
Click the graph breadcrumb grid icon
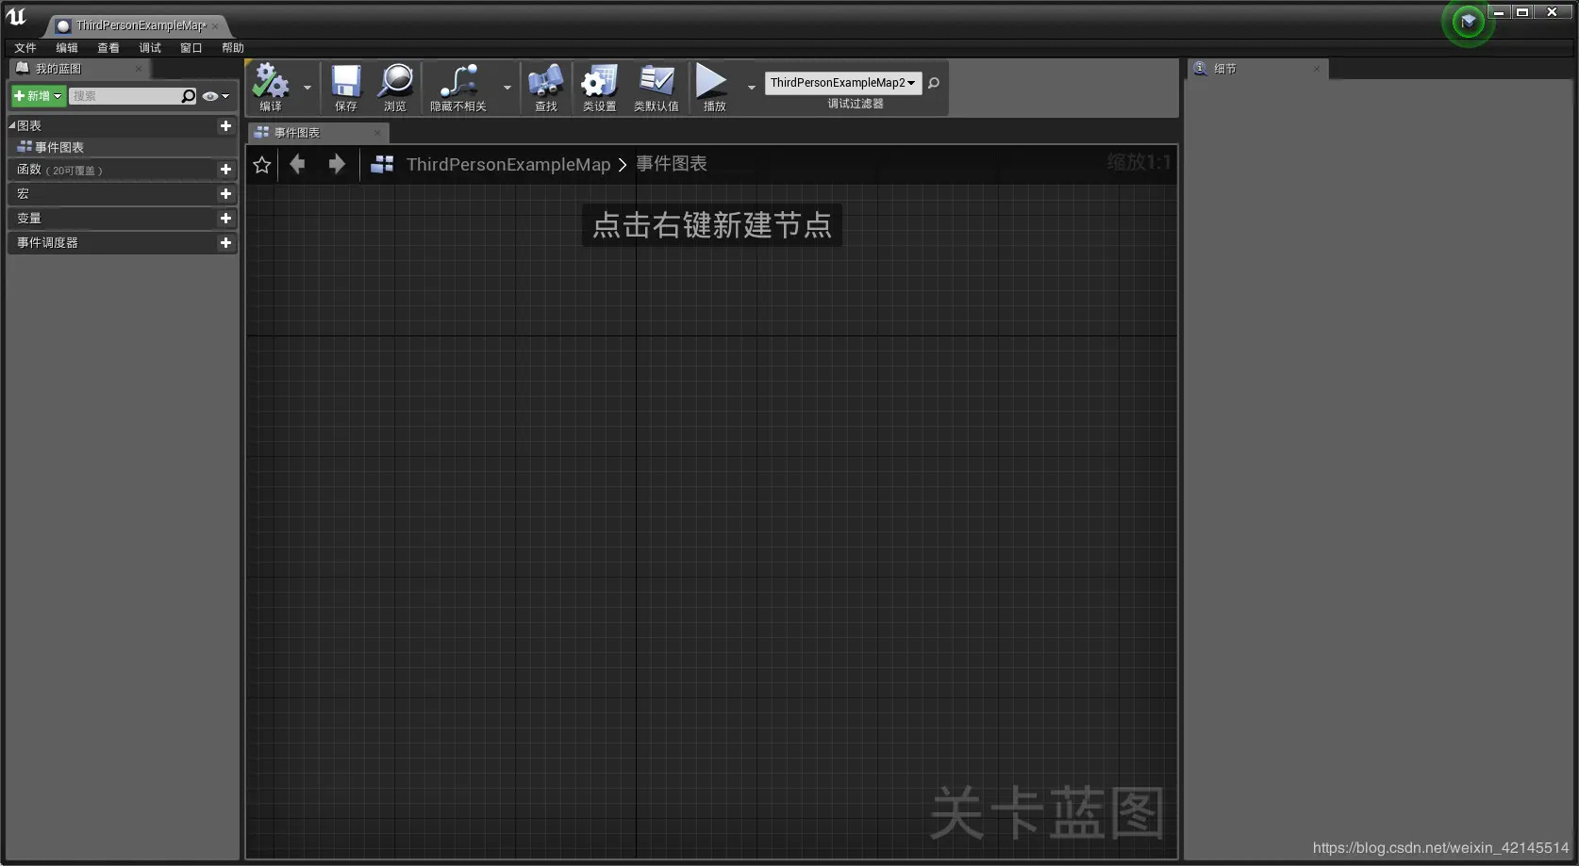(382, 164)
